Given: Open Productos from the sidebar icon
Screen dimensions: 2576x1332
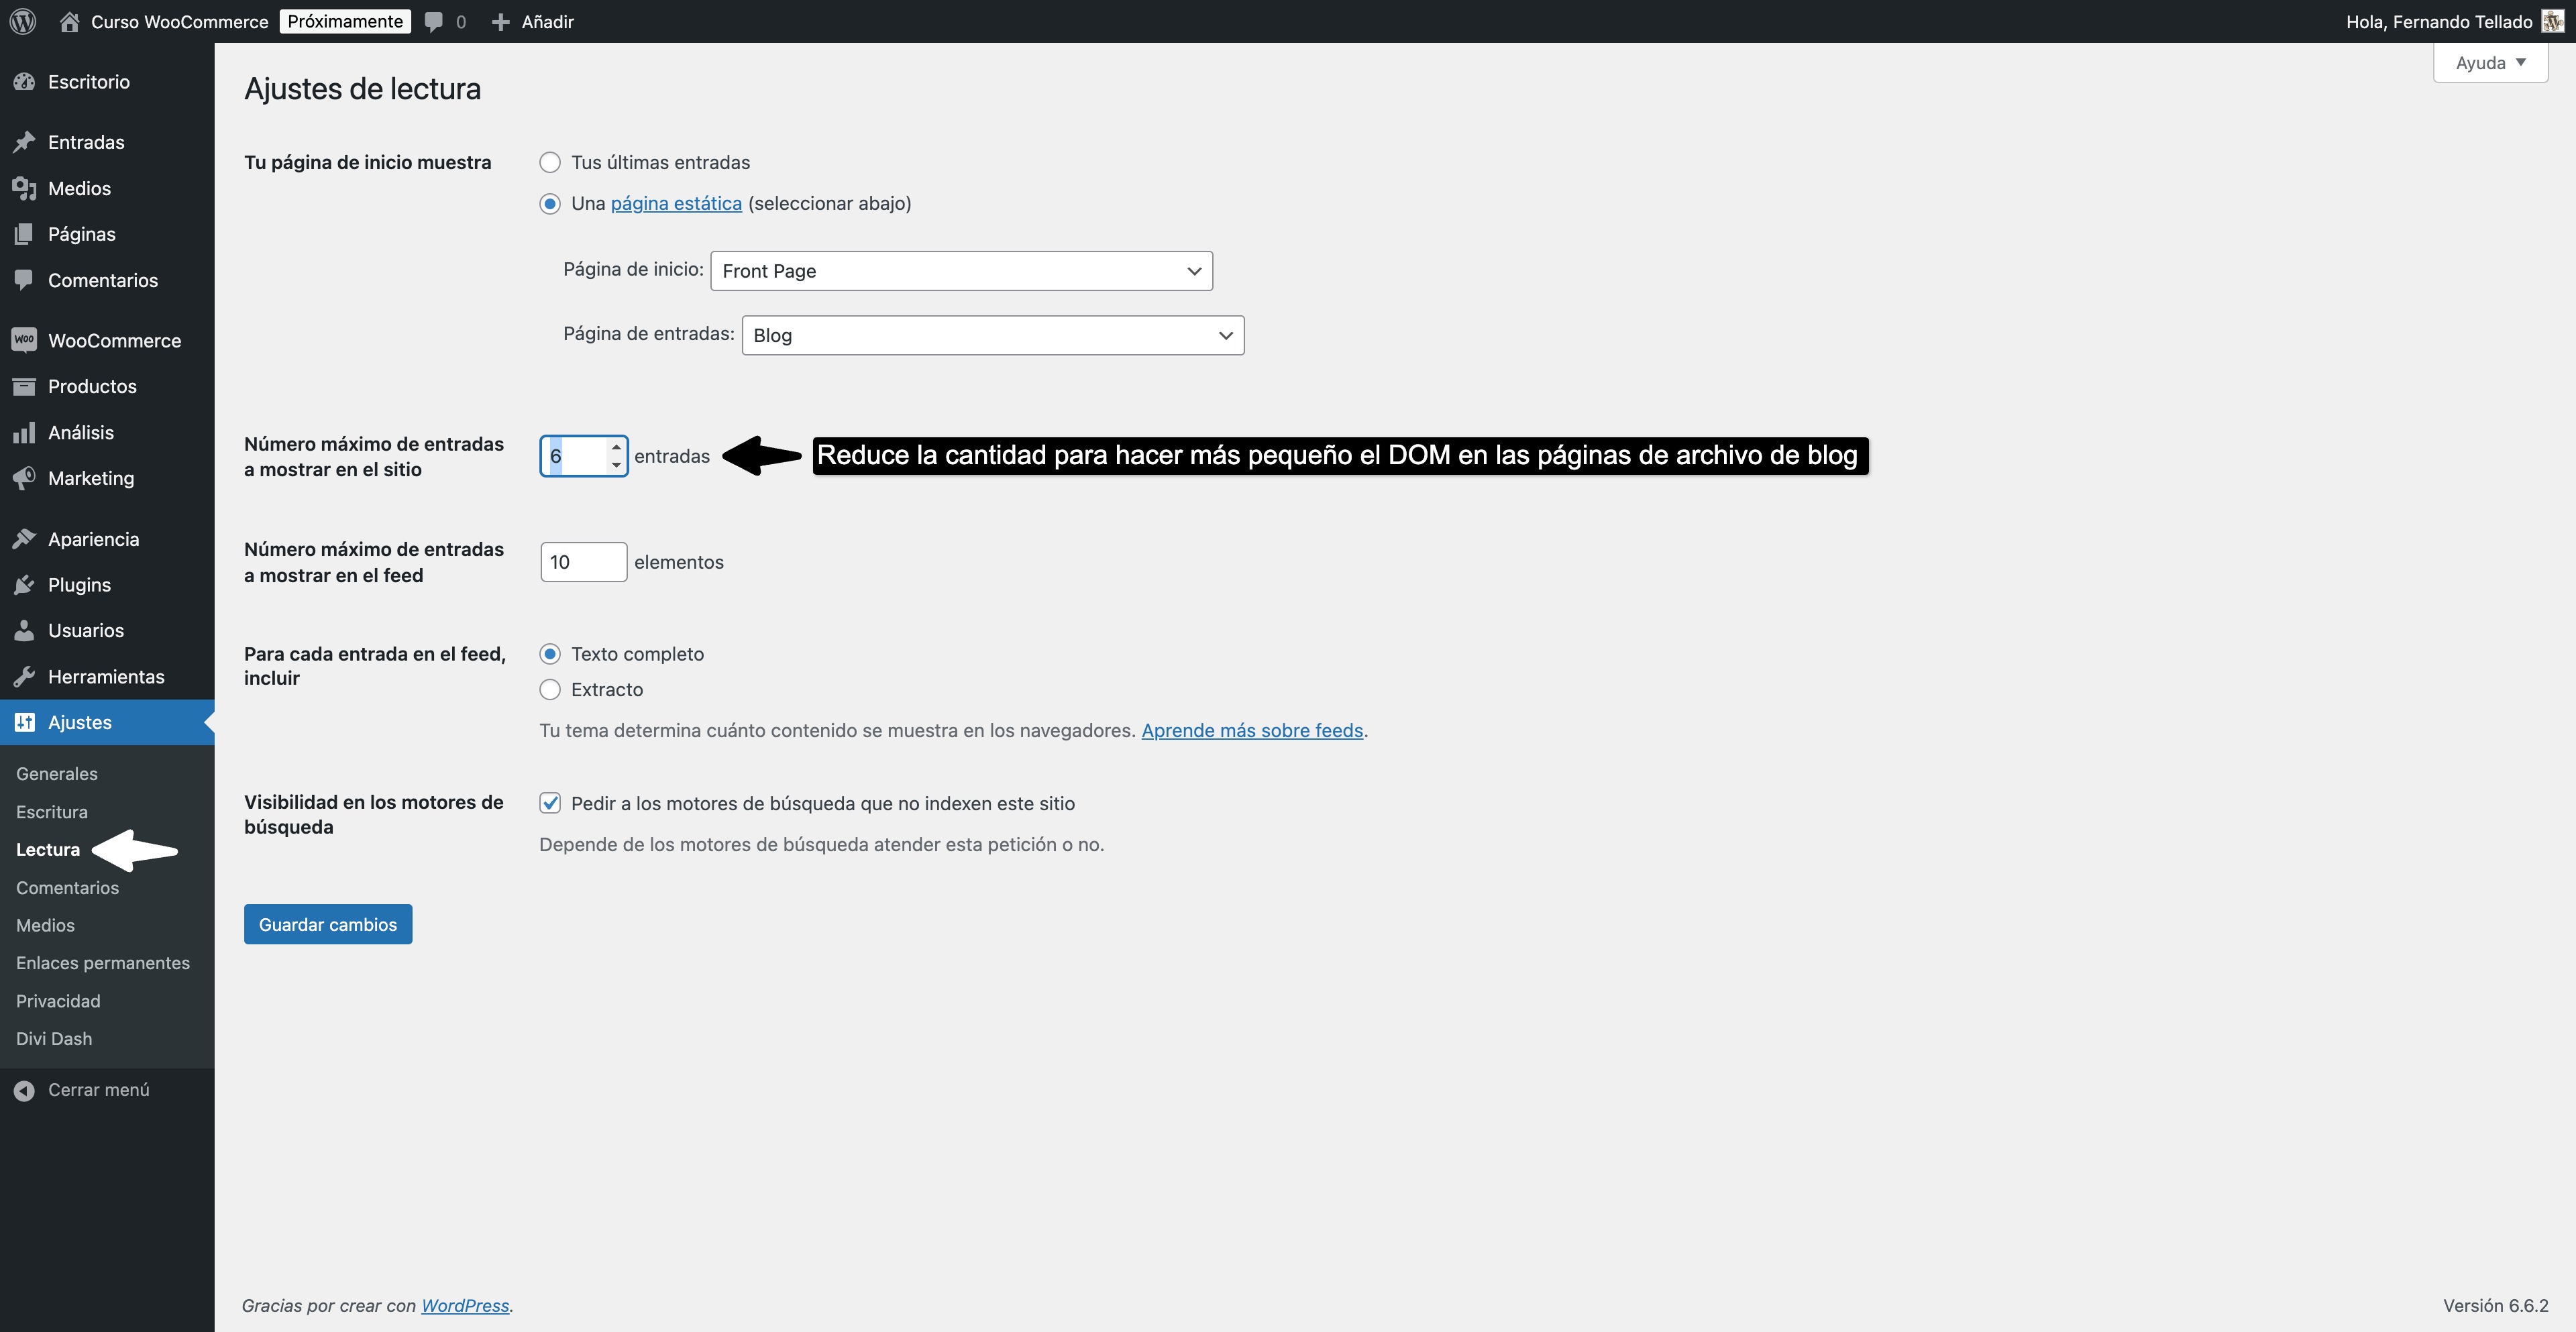Looking at the screenshot, I should [25, 386].
